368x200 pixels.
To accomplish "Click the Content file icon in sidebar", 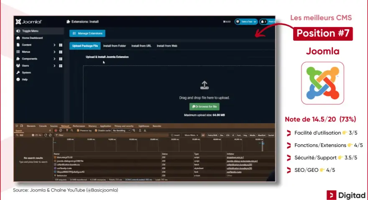I will click(18, 45).
